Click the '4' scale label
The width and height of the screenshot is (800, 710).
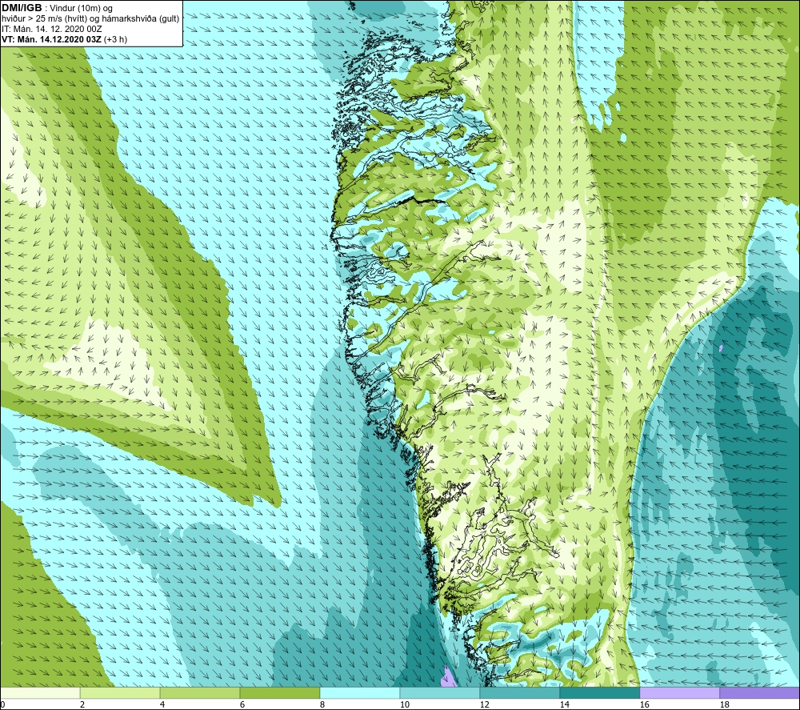(162, 704)
